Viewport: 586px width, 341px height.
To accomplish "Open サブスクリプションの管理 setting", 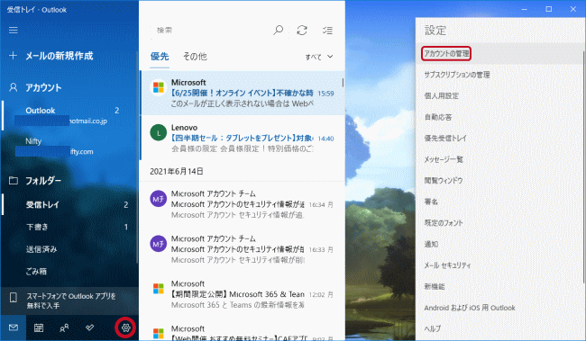I will point(499,75).
